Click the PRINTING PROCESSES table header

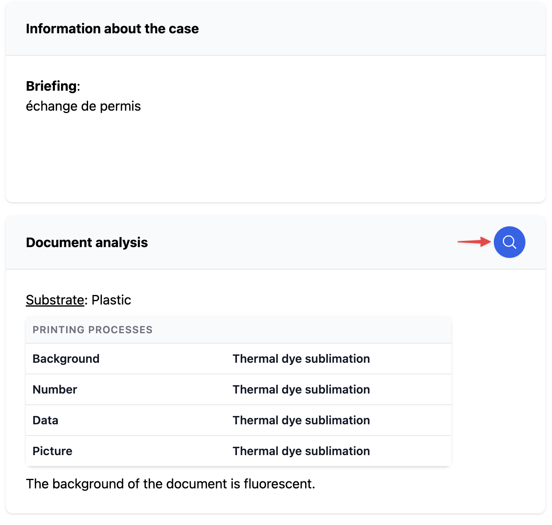(x=92, y=330)
